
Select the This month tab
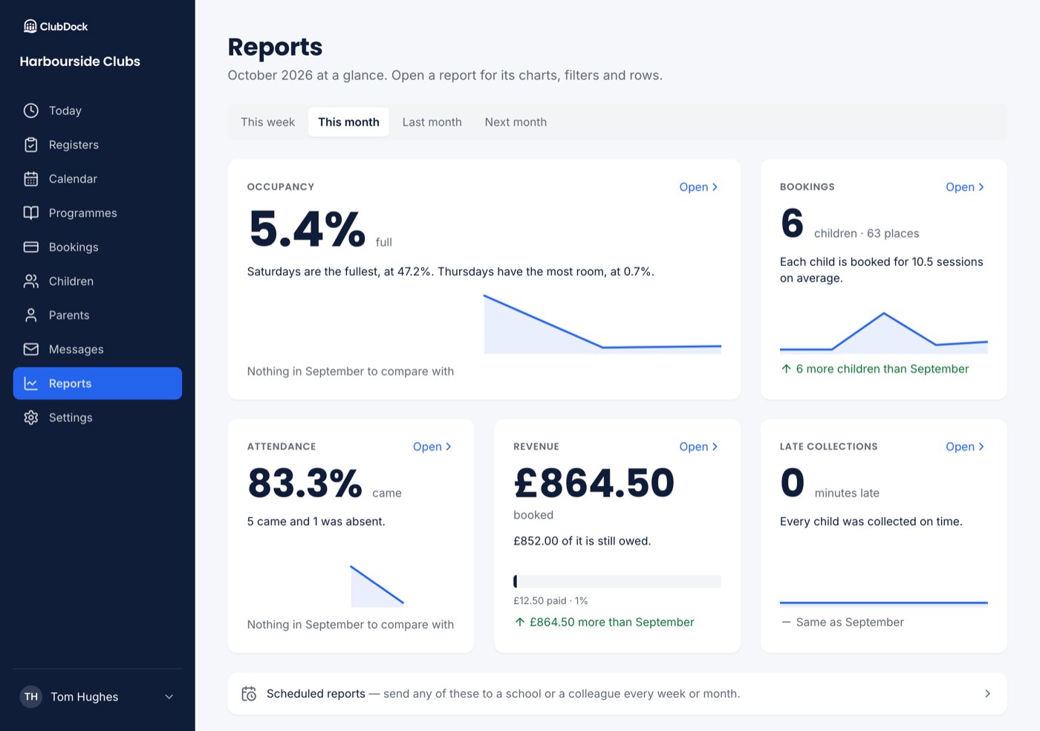(x=348, y=122)
